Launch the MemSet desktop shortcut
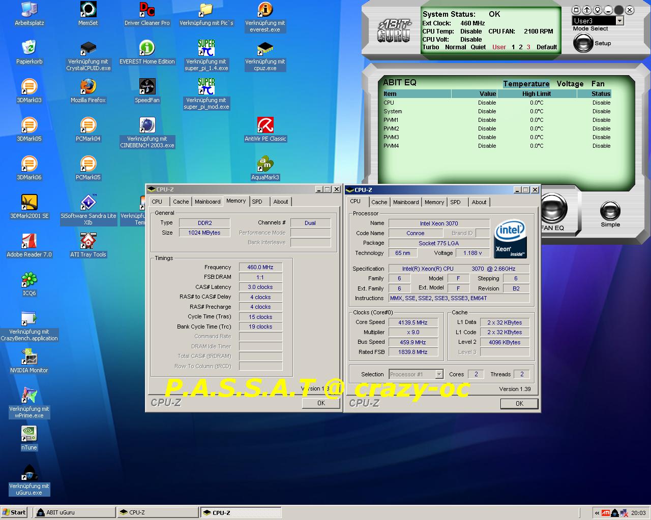Viewport: 651px width, 520px height. click(x=88, y=14)
